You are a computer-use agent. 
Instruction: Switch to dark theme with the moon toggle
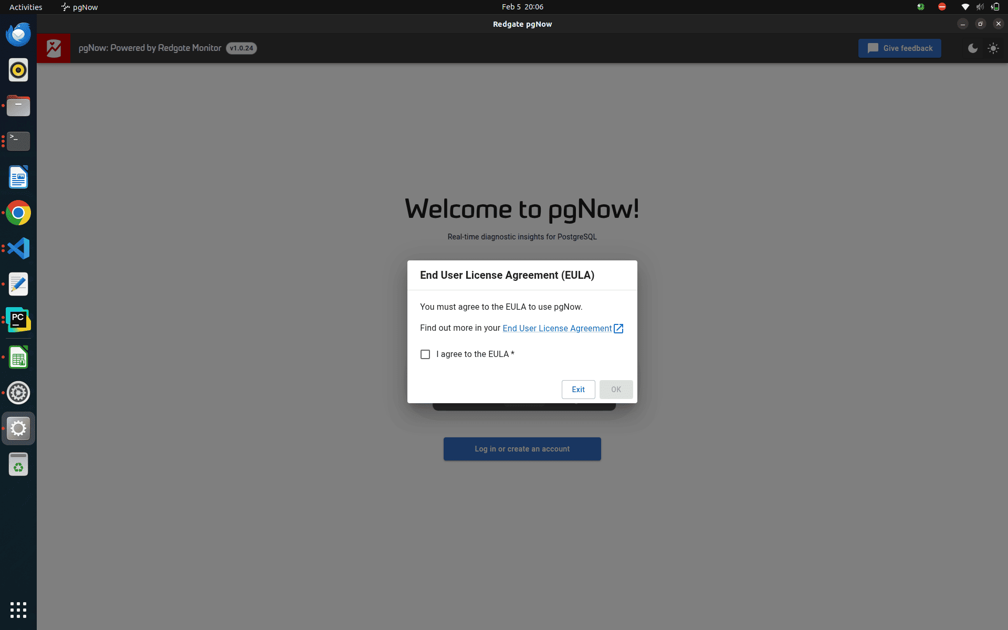click(x=973, y=48)
